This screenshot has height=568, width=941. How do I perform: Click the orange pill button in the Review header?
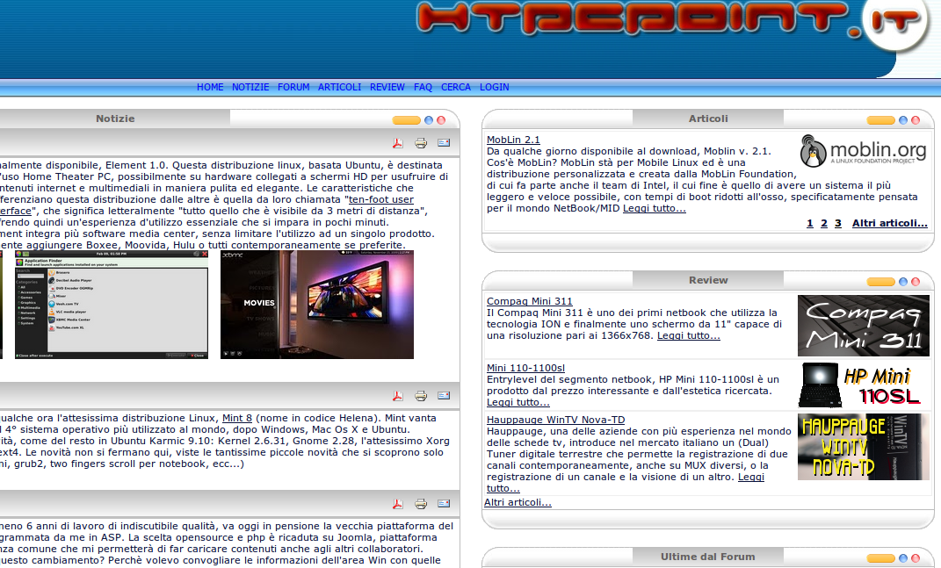(x=881, y=281)
